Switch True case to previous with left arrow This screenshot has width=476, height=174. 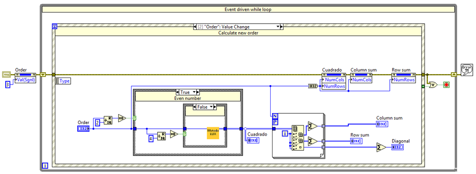coord(178,92)
